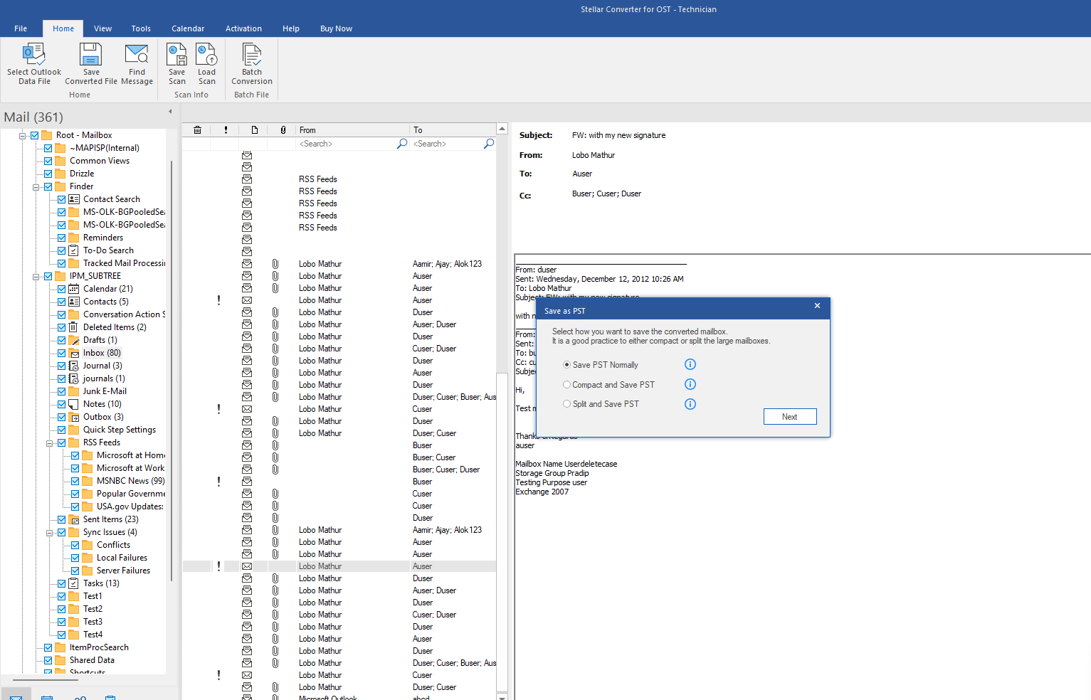This screenshot has width=1091, height=700.
Task: Click Next in Save as PST dialog
Action: pos(790,417)
